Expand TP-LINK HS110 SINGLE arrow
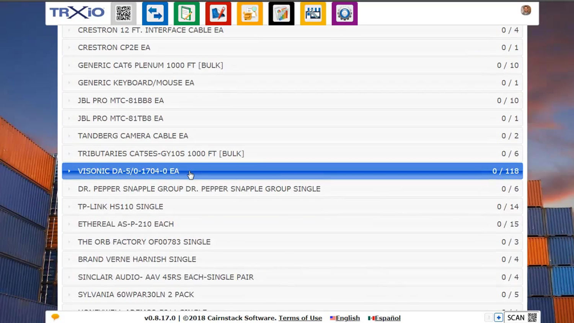The height and width of the screenshot is (323, 574). (x=69, y=207)
